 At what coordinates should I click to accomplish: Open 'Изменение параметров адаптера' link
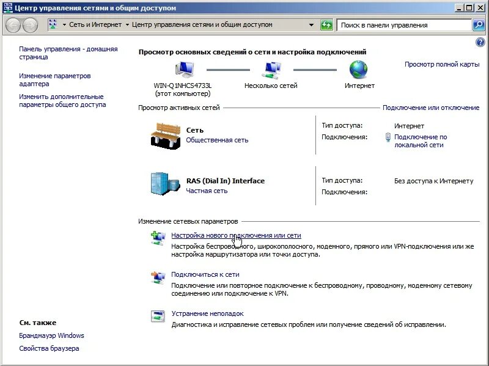[x=55, y=80]
